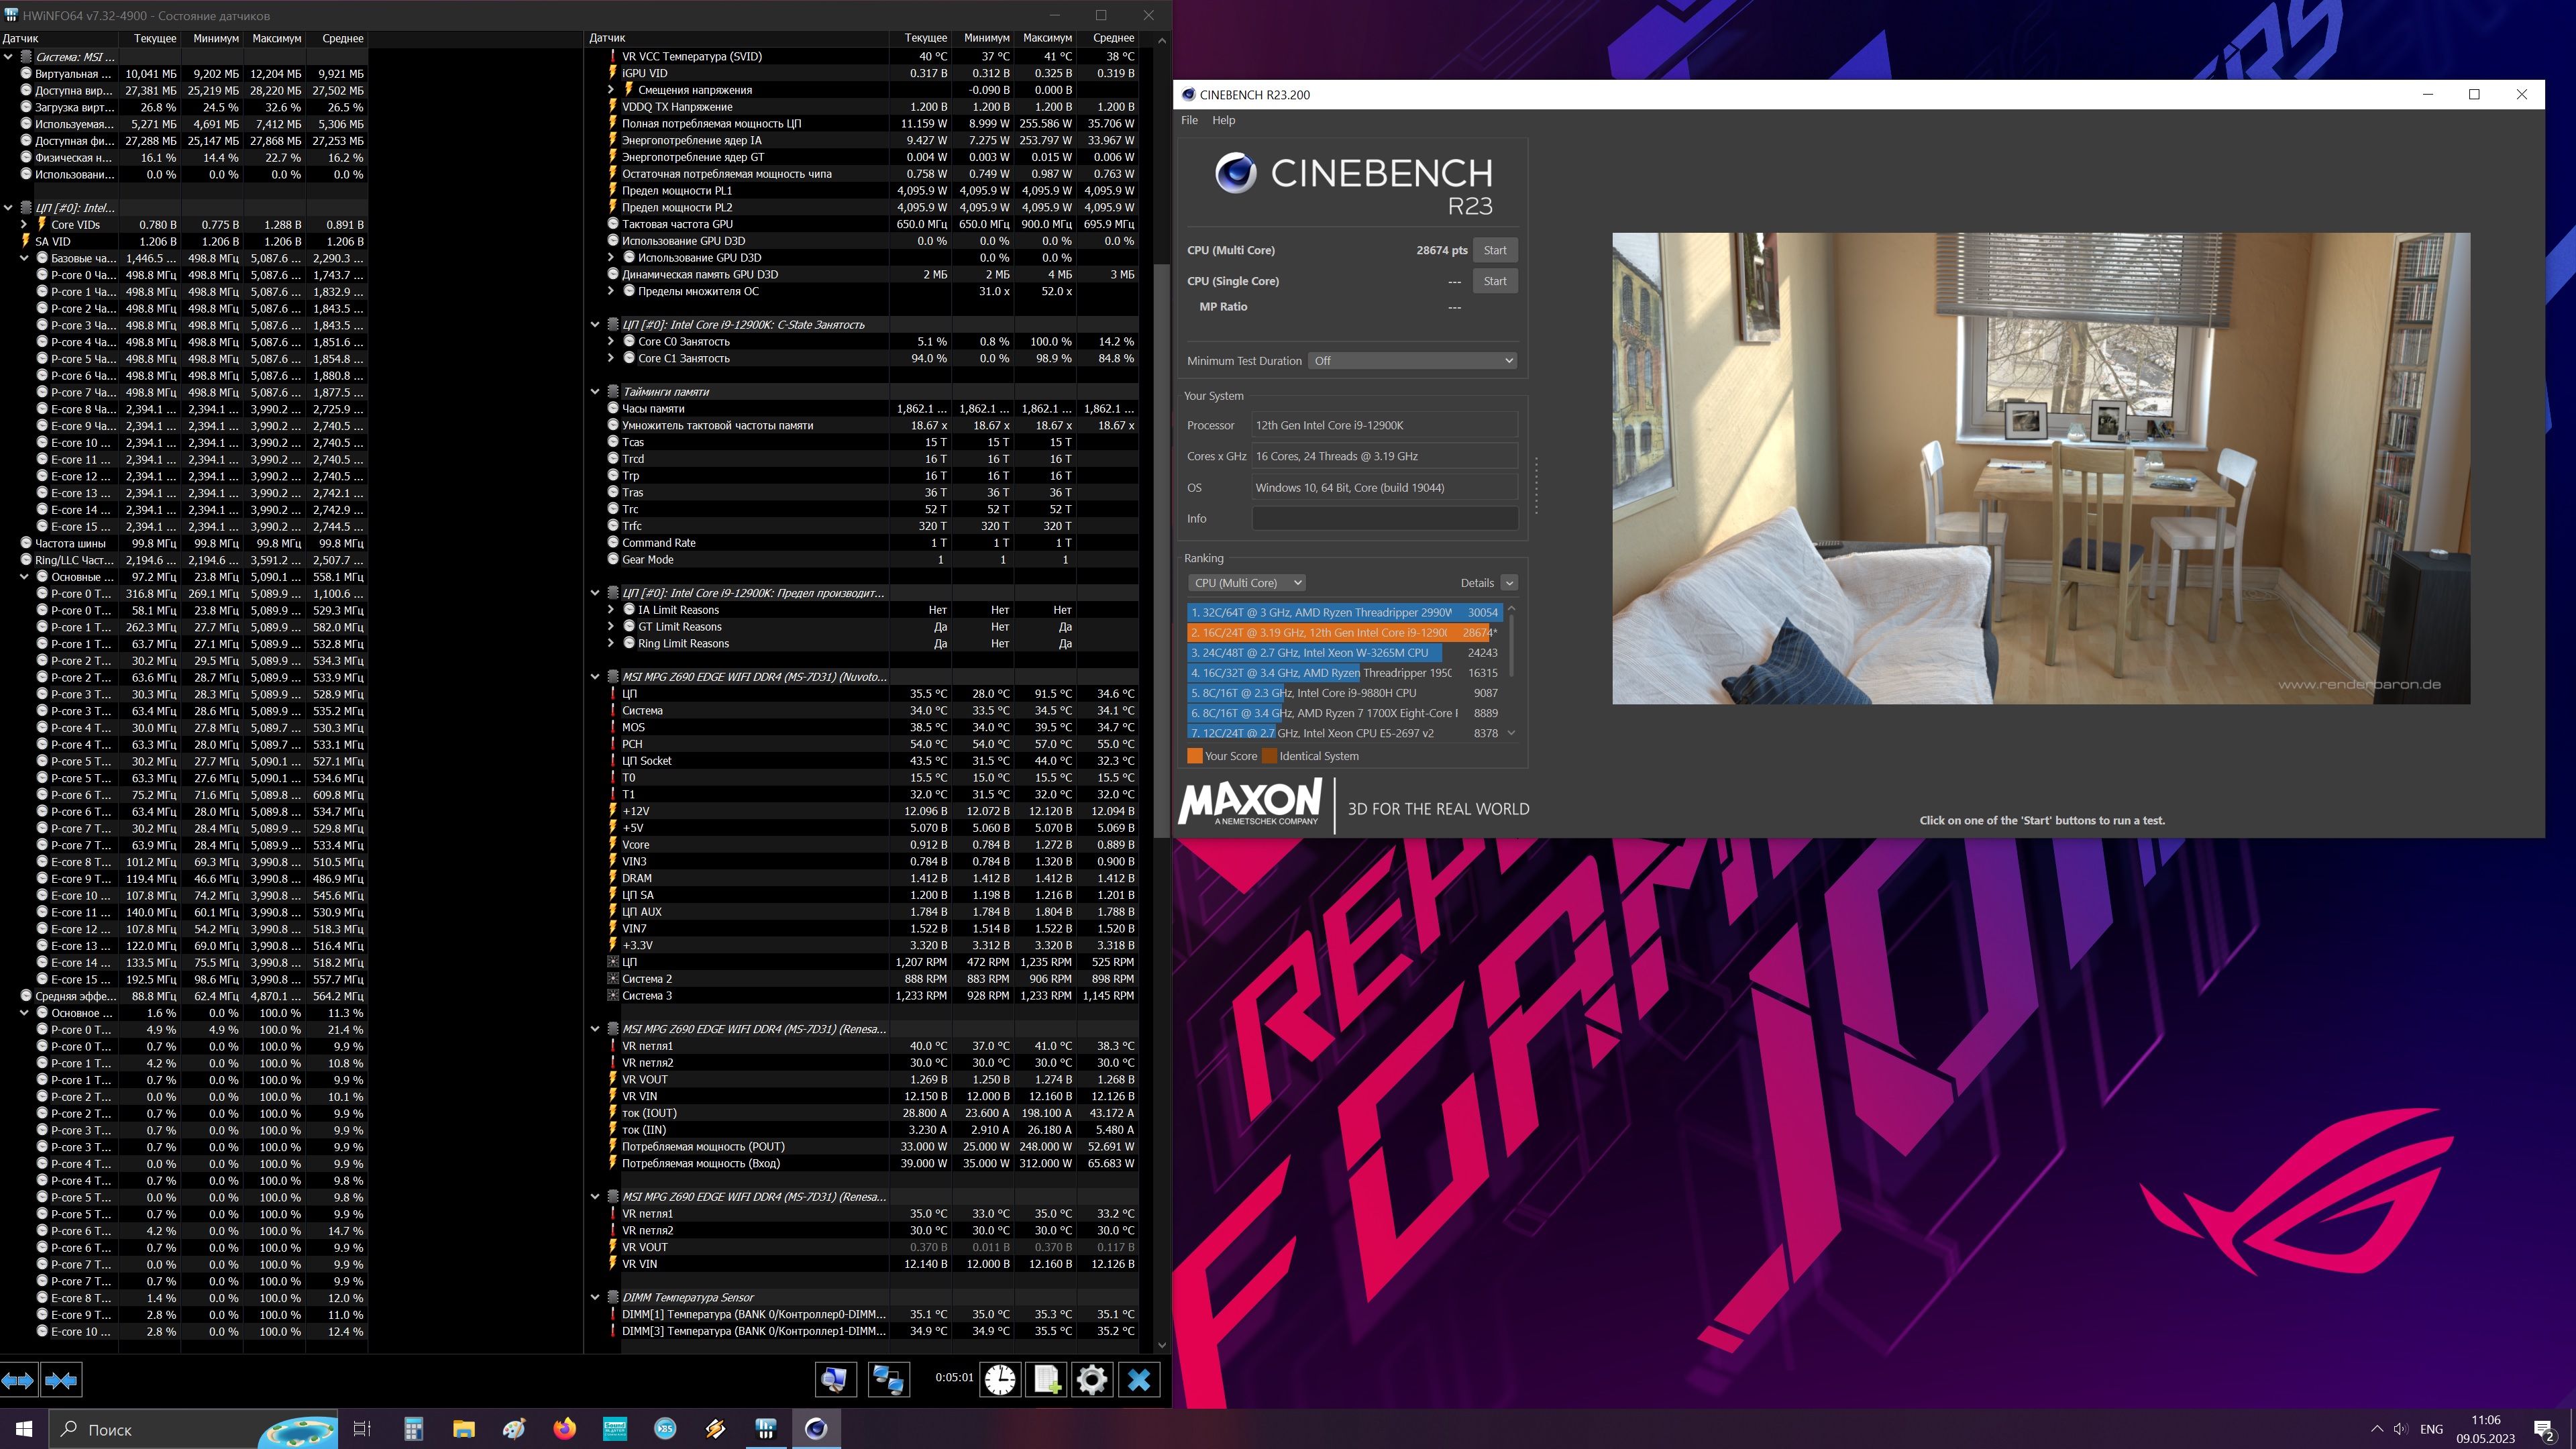Click the collapse columns inward-arrows icon
The width and height of the screenshot is (2576, 1449).
(61, 1380)
